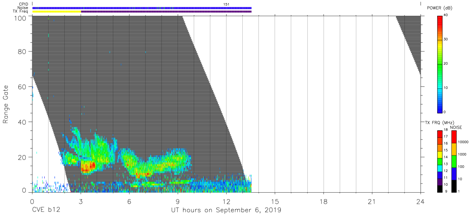Click the Range Gate axis title
The image size is (473, 218).
point(6,104)
